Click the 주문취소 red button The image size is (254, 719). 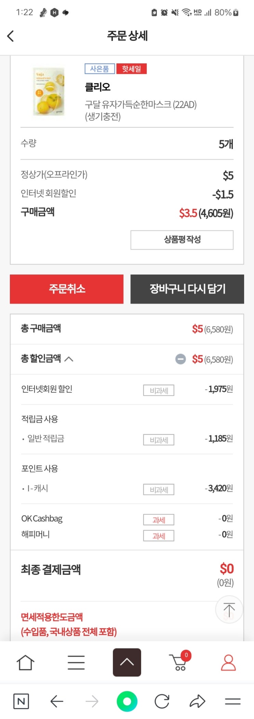click(67, 289)
